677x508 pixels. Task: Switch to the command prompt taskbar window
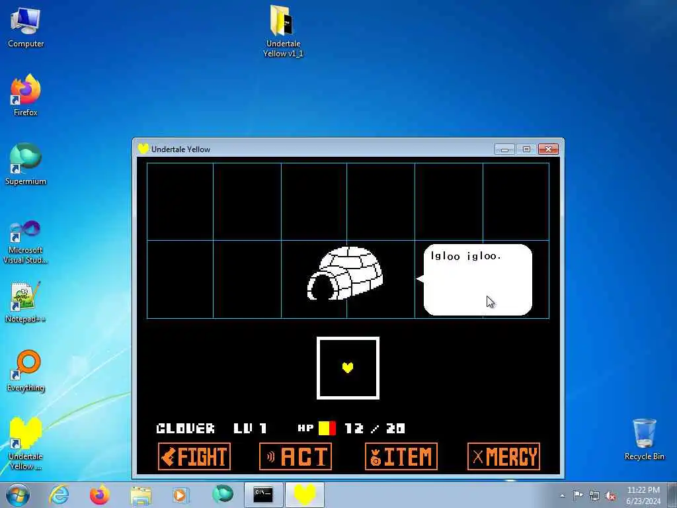click(x=263, y=495)
